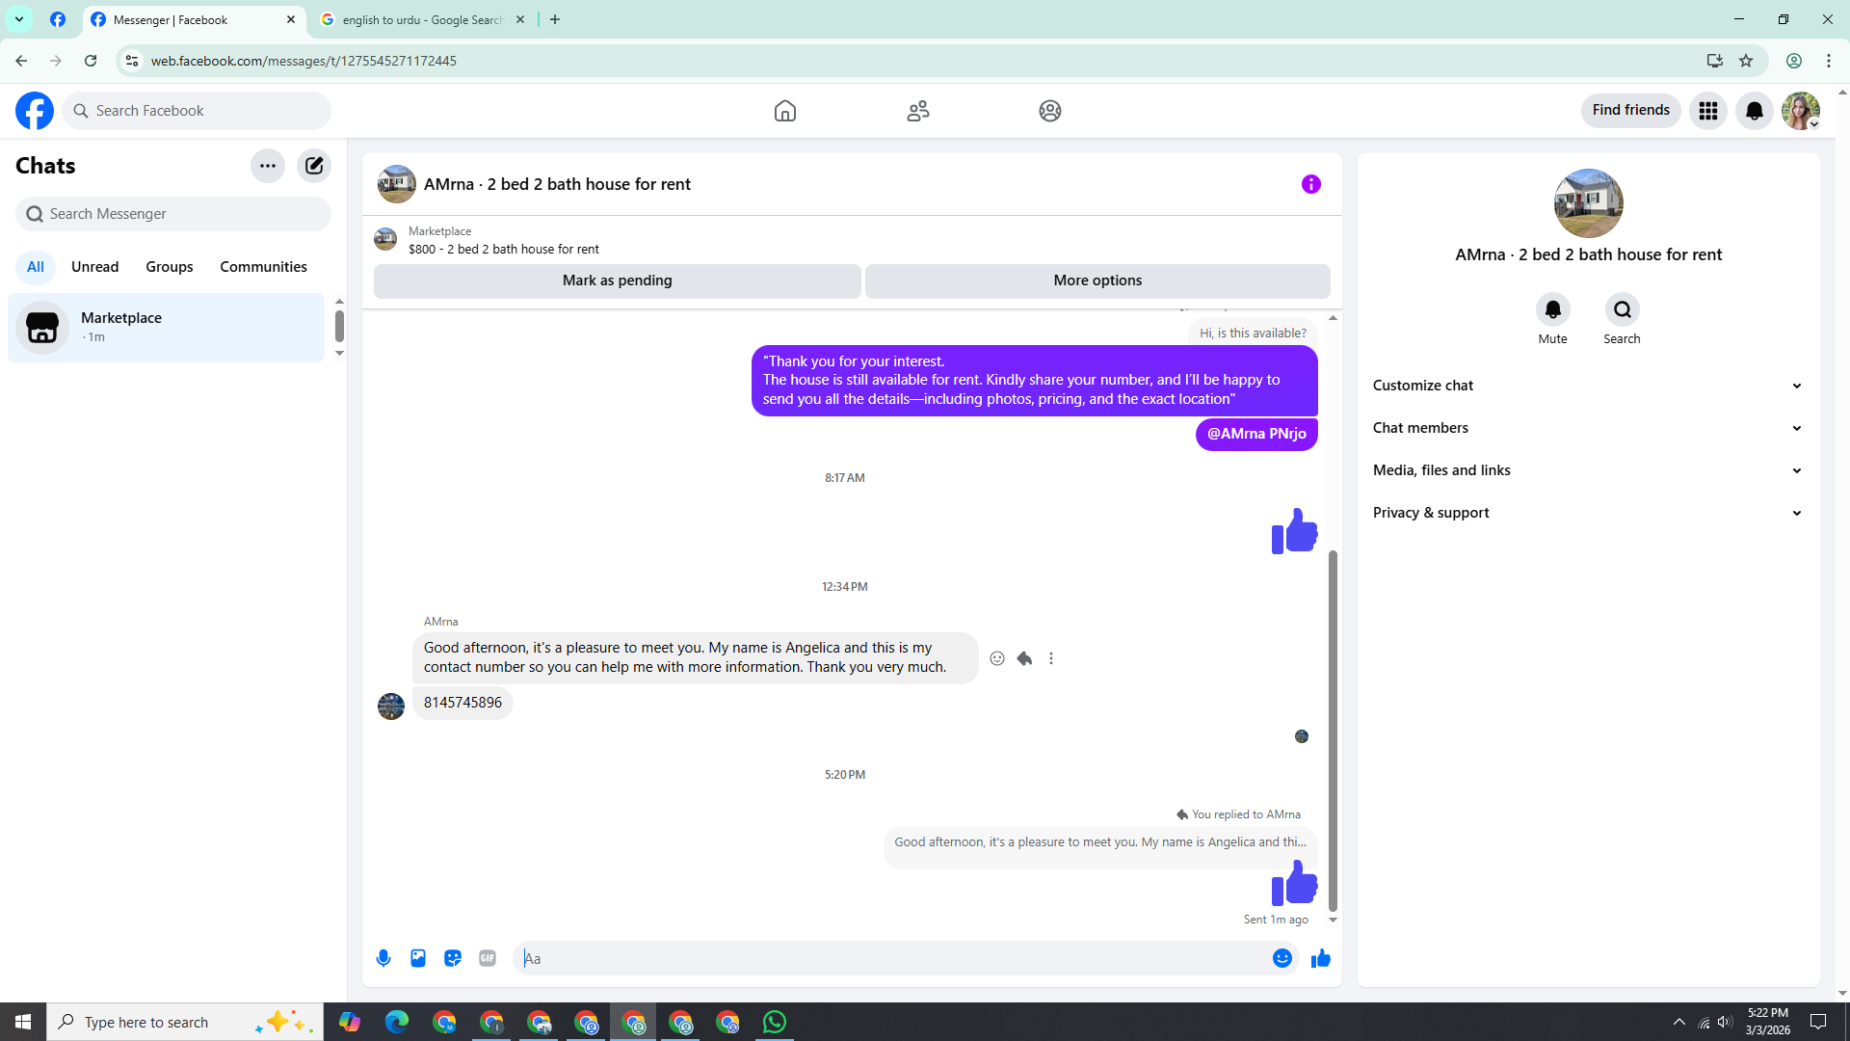Open the GIF picker icon
The width and height of the screenshot is (1850, 1041).
488,958
